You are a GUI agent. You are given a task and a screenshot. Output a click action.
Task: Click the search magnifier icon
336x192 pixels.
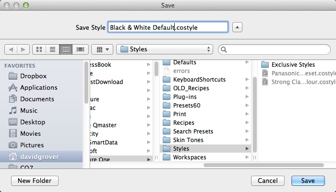click(224, 49)
